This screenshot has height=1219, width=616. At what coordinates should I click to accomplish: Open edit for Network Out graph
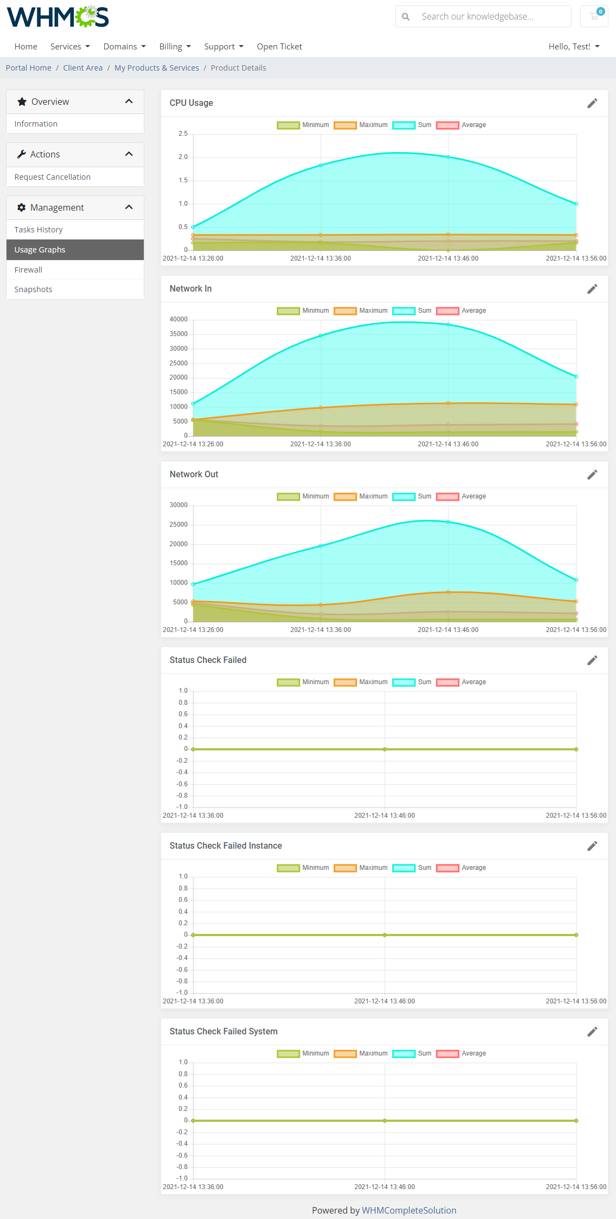(592, 475)
